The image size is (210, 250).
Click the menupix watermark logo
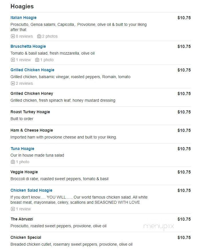tap(159, 226)
